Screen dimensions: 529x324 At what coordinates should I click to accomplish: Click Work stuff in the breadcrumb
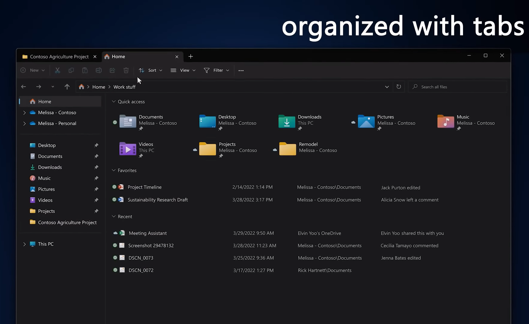(124, 87)
